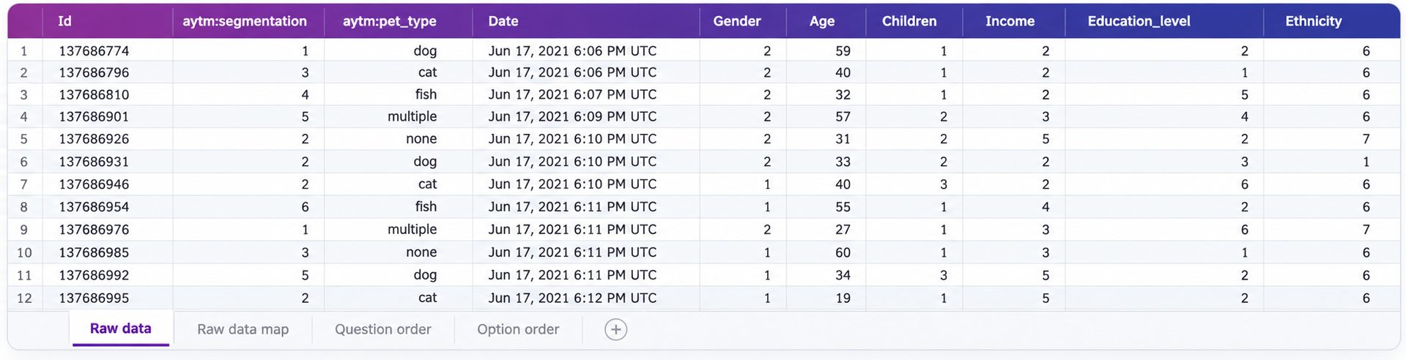Select the Income column header
Screen dimensions: 1406x360
1010,21
